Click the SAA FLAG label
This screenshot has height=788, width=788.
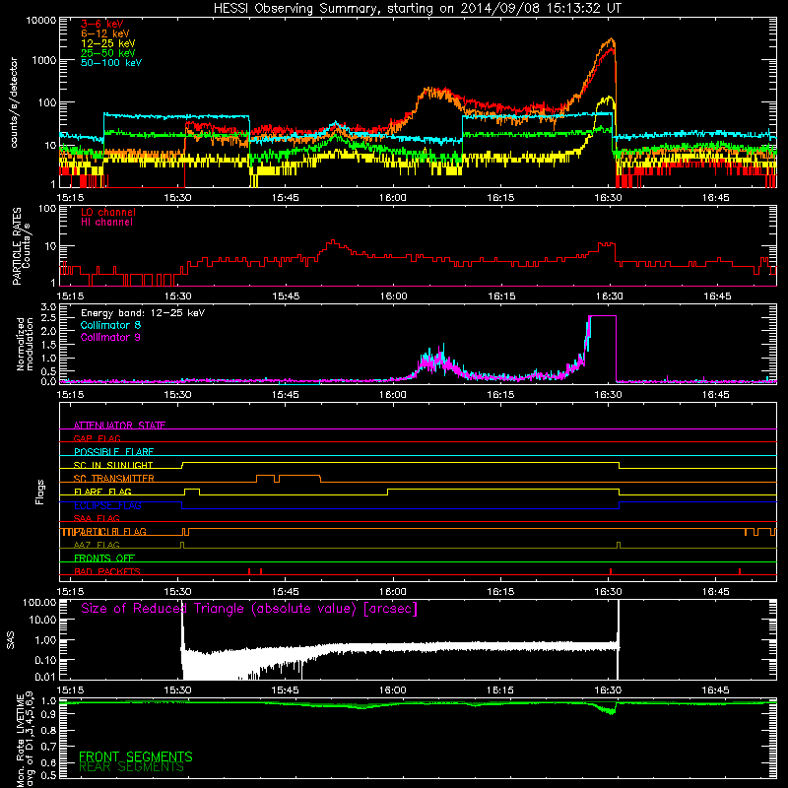pyautogui.click(x=97, y=518)
